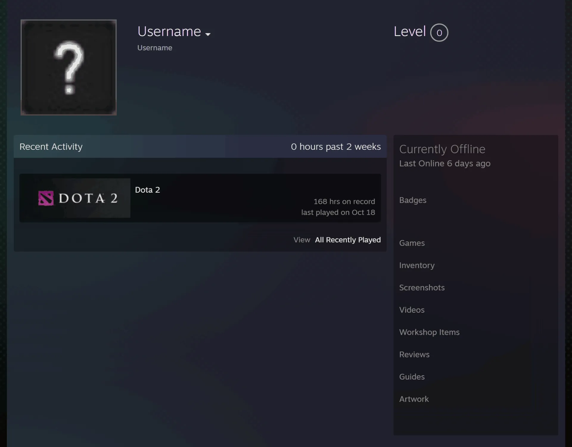Click the question mark profile avatar

click(x=69, y=67)
